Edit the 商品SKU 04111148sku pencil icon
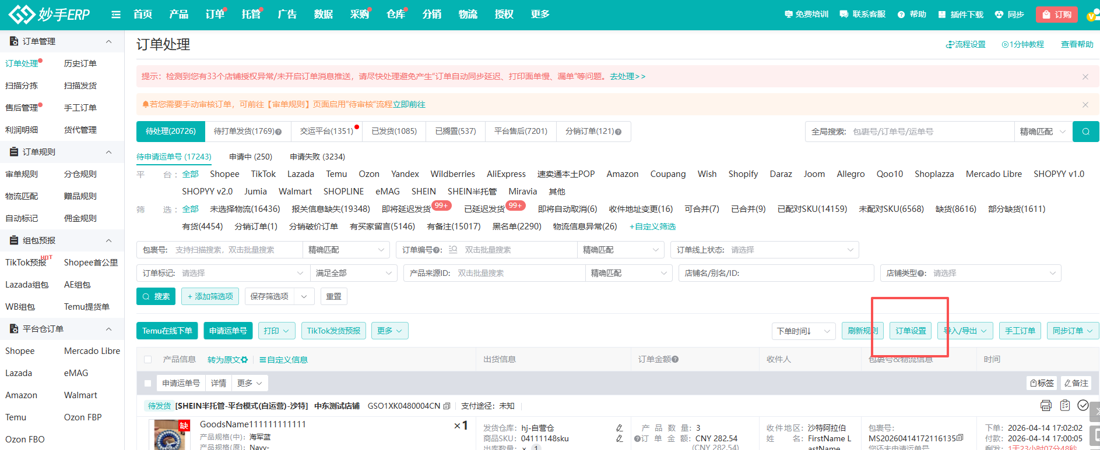This screenshot has width=1100, height=450. [619, 438]
